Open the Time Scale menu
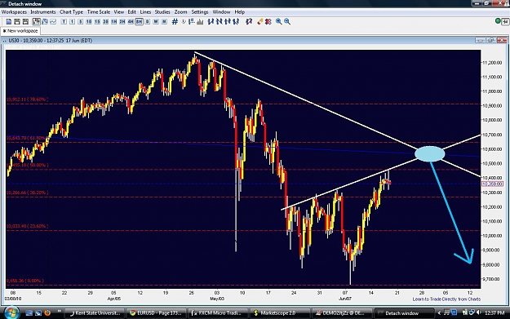Viewport: 510px width, 319px height. tap(99, 12)
